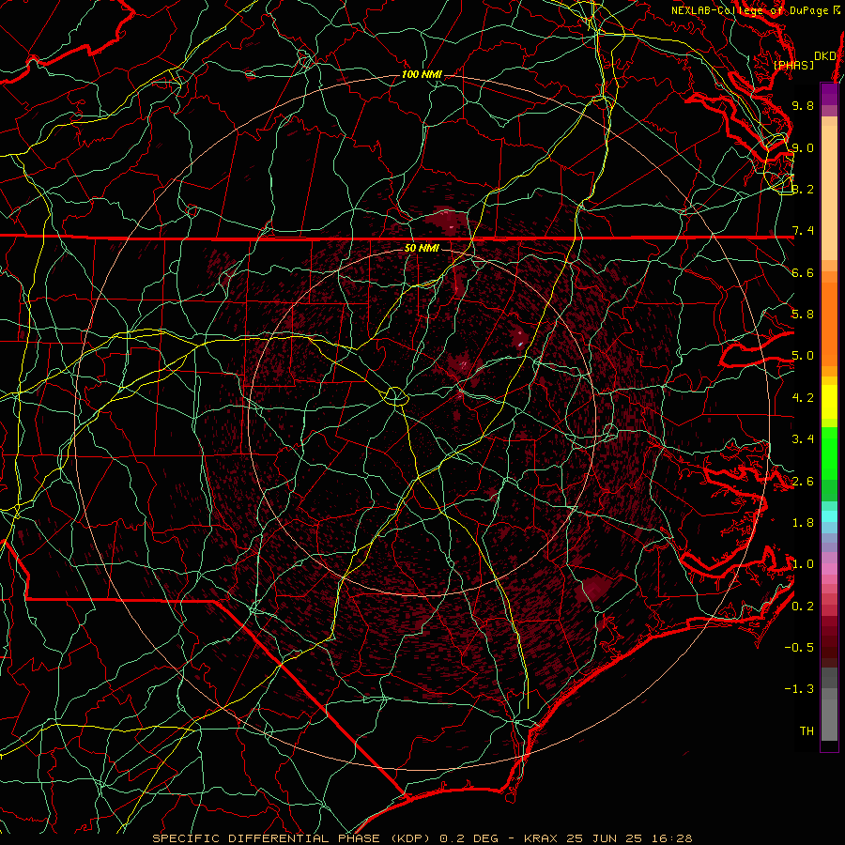Click the TH threshold label

pyautogui.click(x=807, y=731)
